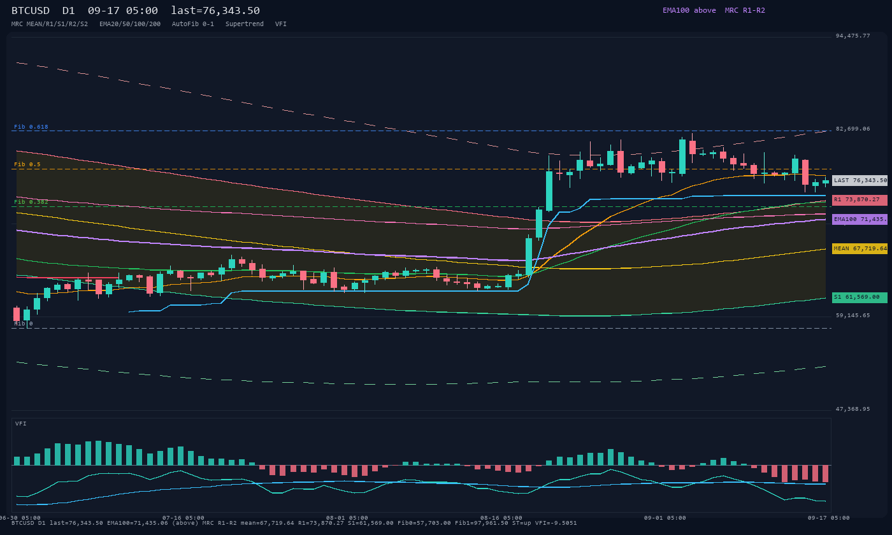Select the Fib 0.618 level label
The image size is (892, 535).
coord(31,127)
